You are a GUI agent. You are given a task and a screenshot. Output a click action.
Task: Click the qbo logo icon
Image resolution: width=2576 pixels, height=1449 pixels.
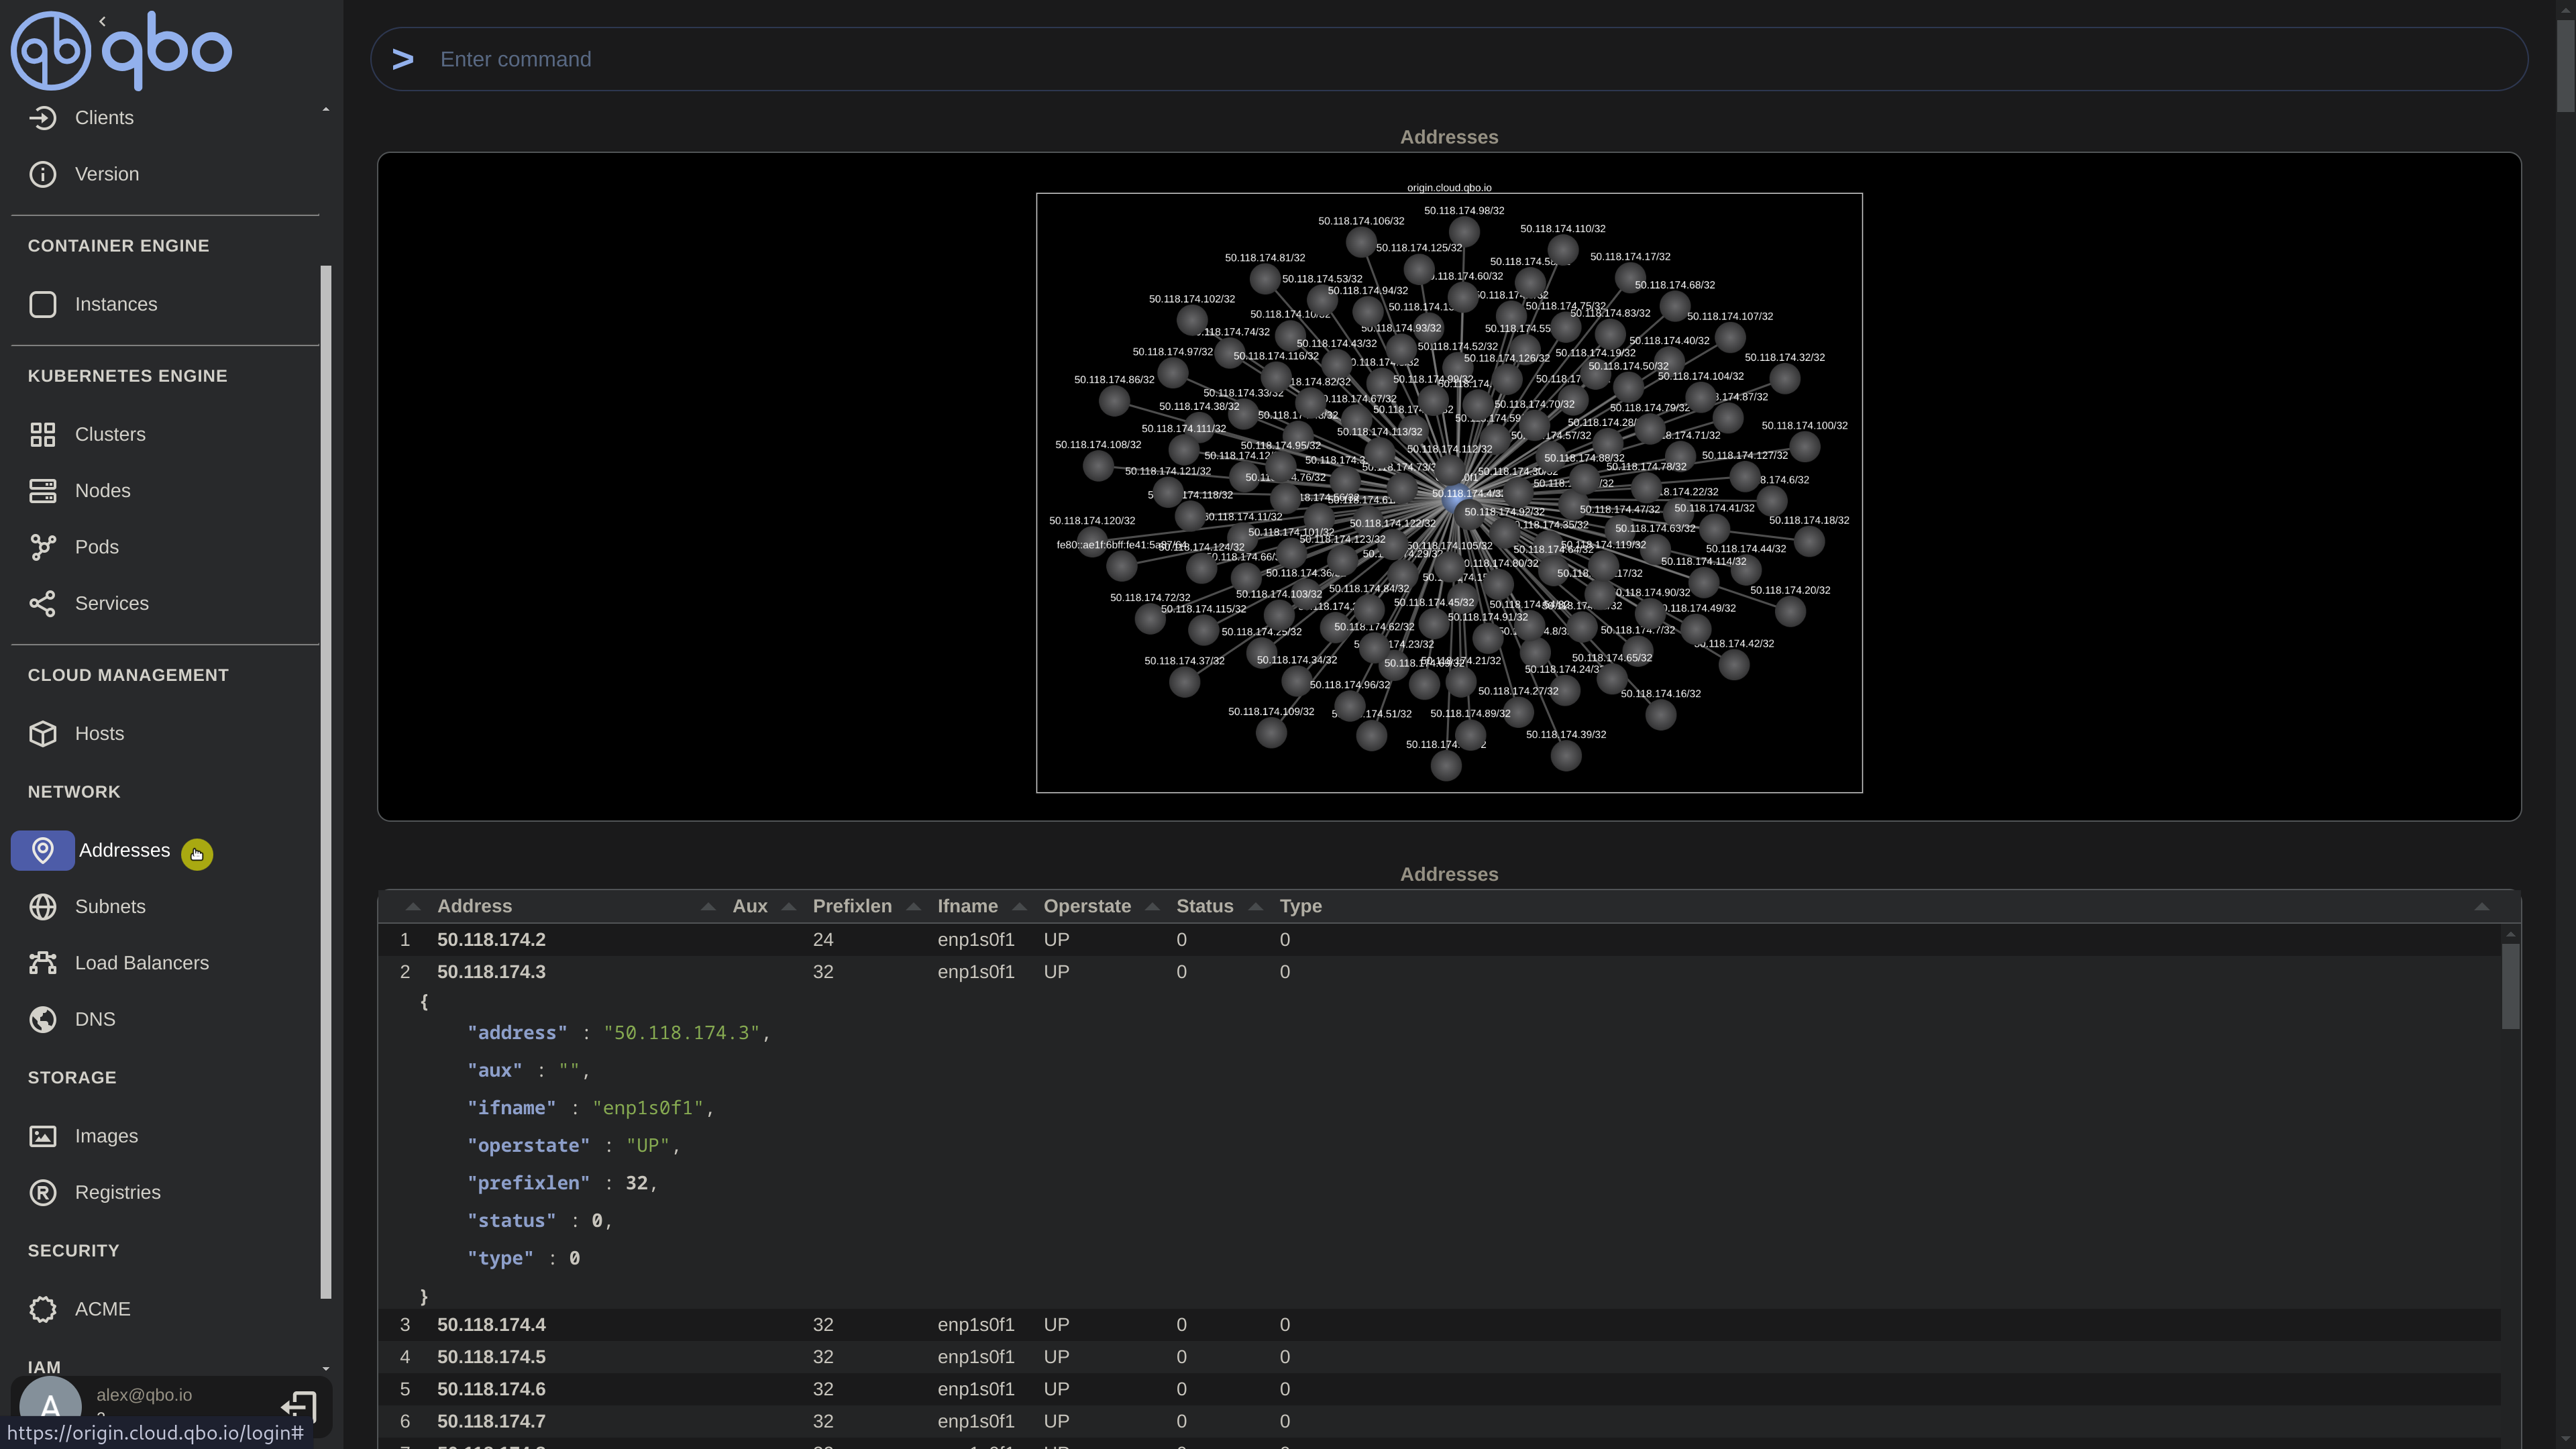pos(50,50)
